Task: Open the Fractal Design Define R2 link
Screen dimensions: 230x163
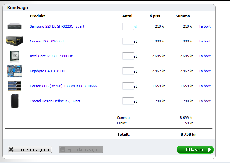Action: tap(55, 101)
